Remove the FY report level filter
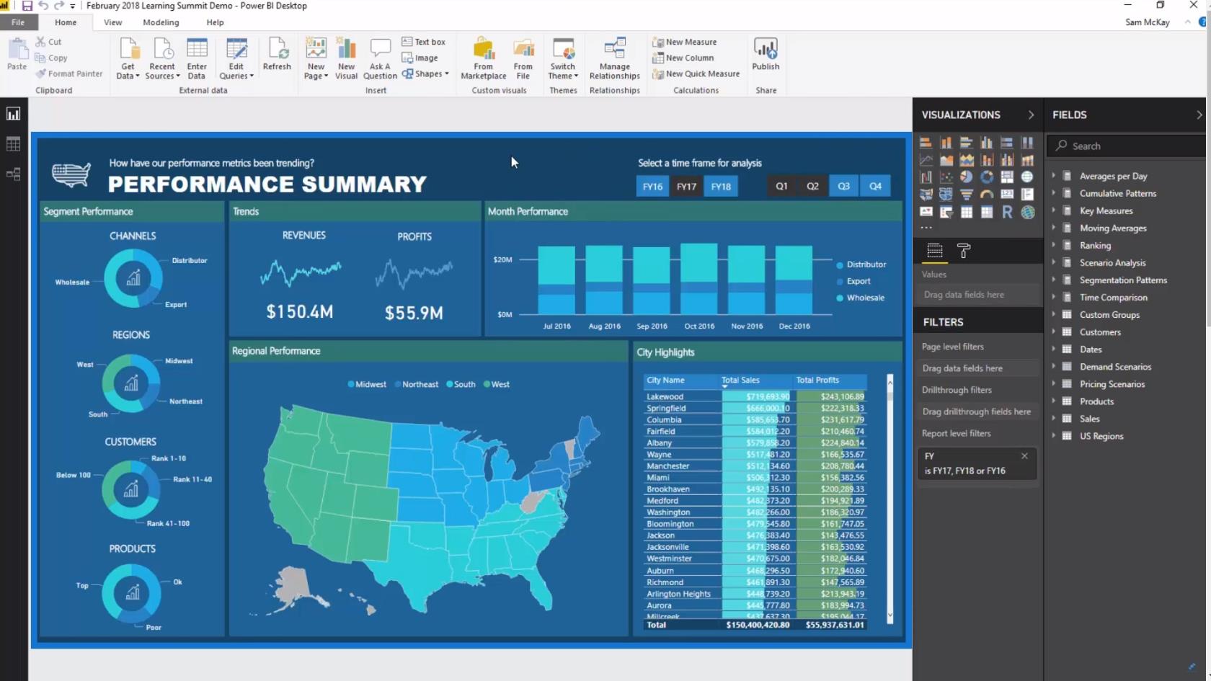The width and height of the screenshot is (1211, 681). coord(1024,455)
